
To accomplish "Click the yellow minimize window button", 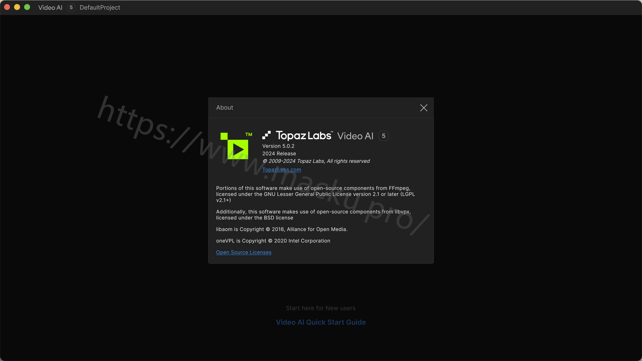I will pyautogui.click(x=17, y=7).
